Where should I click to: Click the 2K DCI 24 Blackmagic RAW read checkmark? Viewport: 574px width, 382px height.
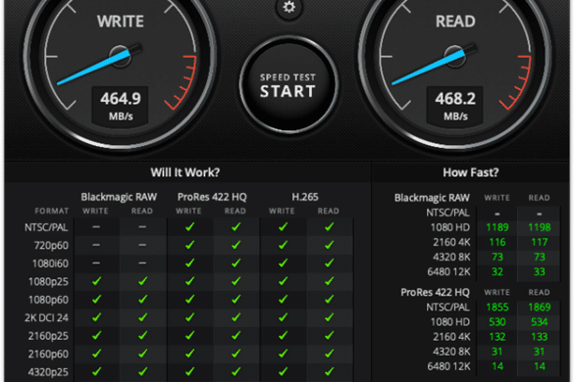pyautogui.click(x=142, y=317)
